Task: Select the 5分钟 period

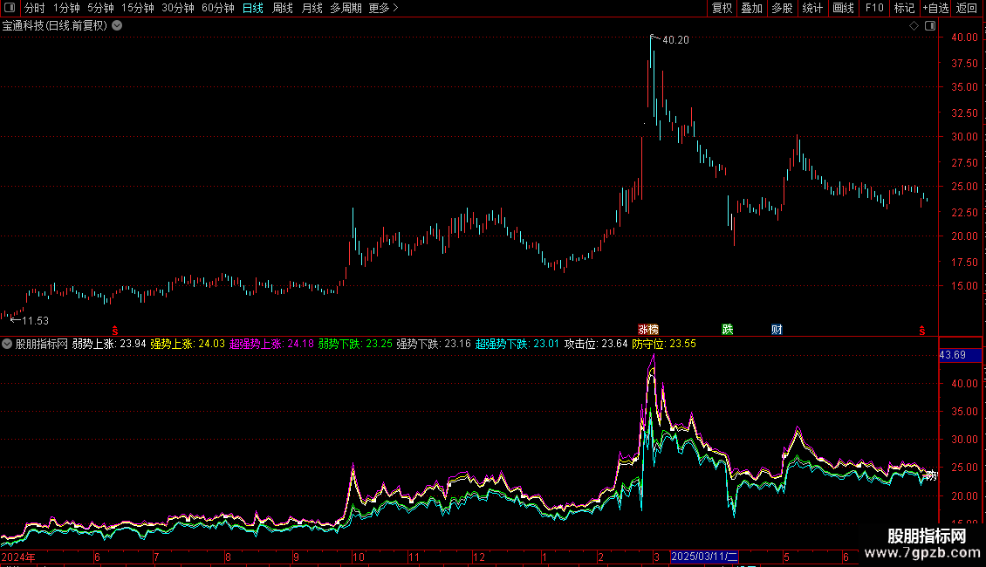Action: [x=100, y=8]
